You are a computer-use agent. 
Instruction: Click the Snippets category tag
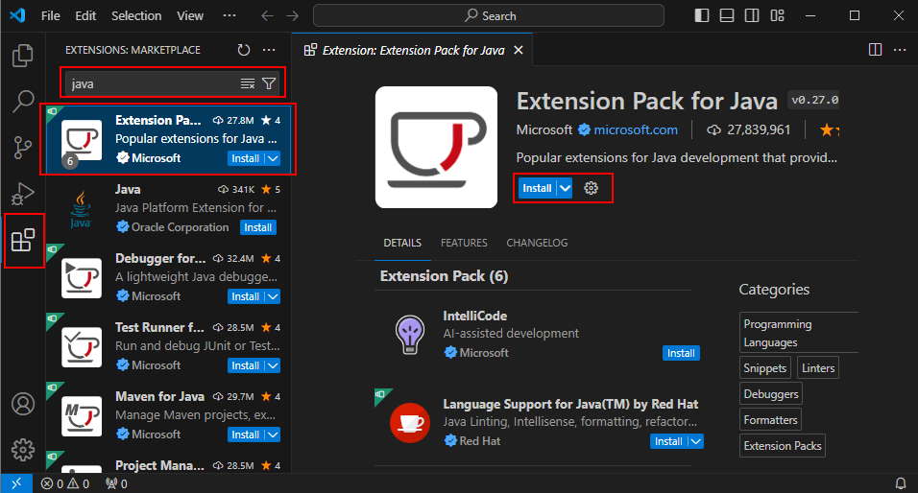[764, 368]
